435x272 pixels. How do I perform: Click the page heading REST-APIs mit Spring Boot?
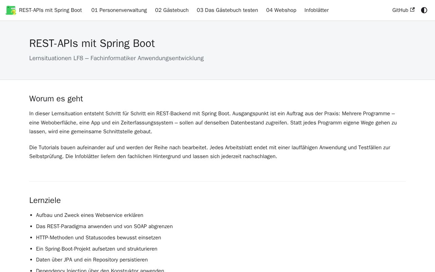tap(92, 44)
